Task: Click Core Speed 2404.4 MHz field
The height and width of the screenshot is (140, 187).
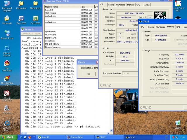Action: point(125,53)
